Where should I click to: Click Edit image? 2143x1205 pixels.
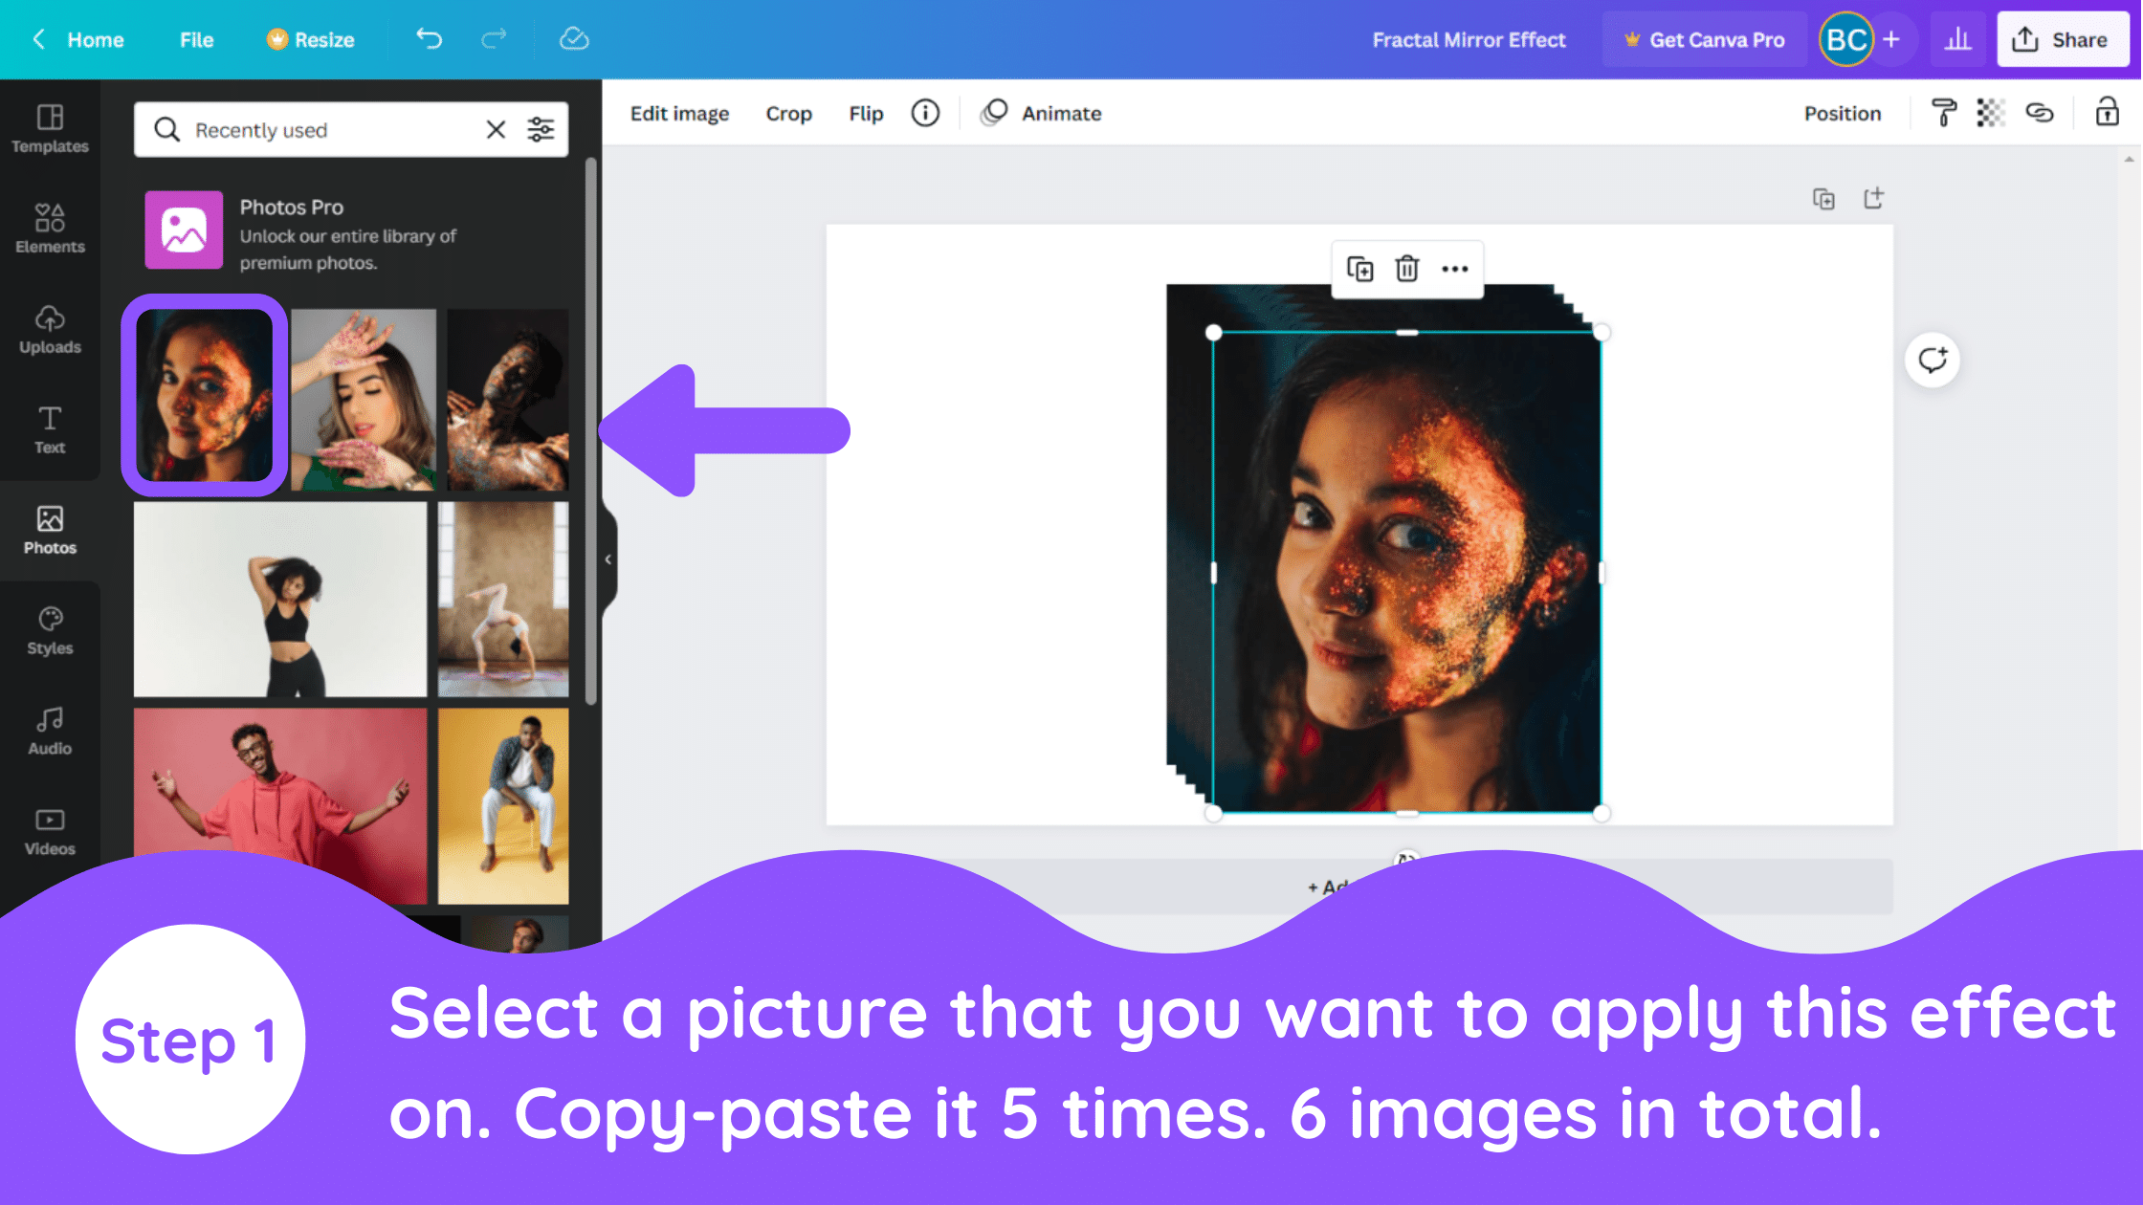[x=679, y=113]
